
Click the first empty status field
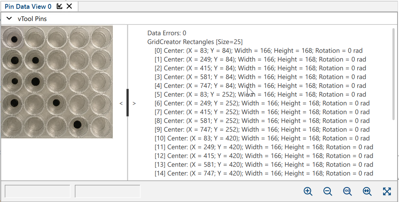(37, 191)
